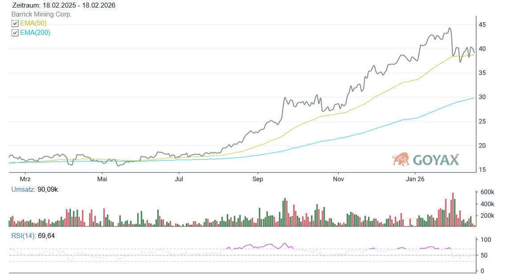508x275 pixels.
Task: Click the cyan EMA(200) legend label
Action: click(35, 33)
